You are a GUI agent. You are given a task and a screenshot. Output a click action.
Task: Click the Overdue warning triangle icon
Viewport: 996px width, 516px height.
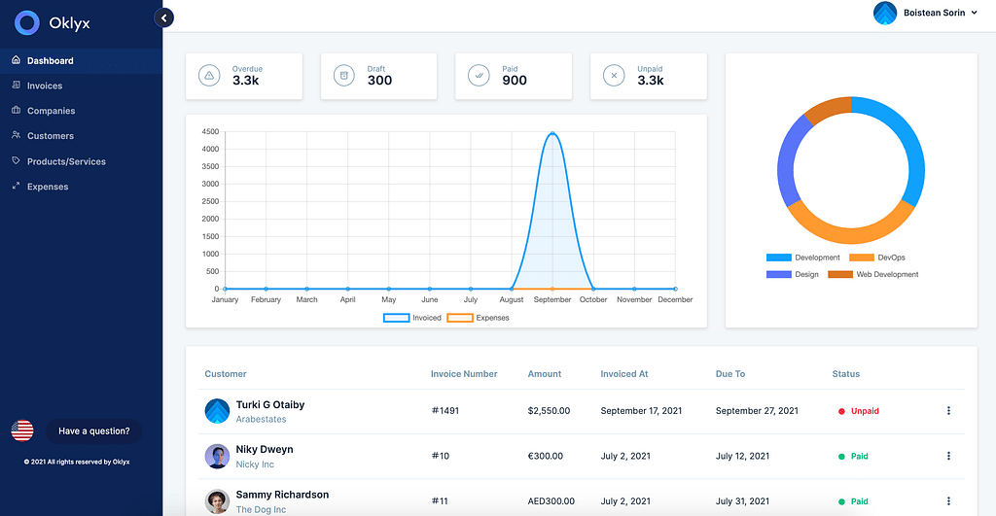209,76
